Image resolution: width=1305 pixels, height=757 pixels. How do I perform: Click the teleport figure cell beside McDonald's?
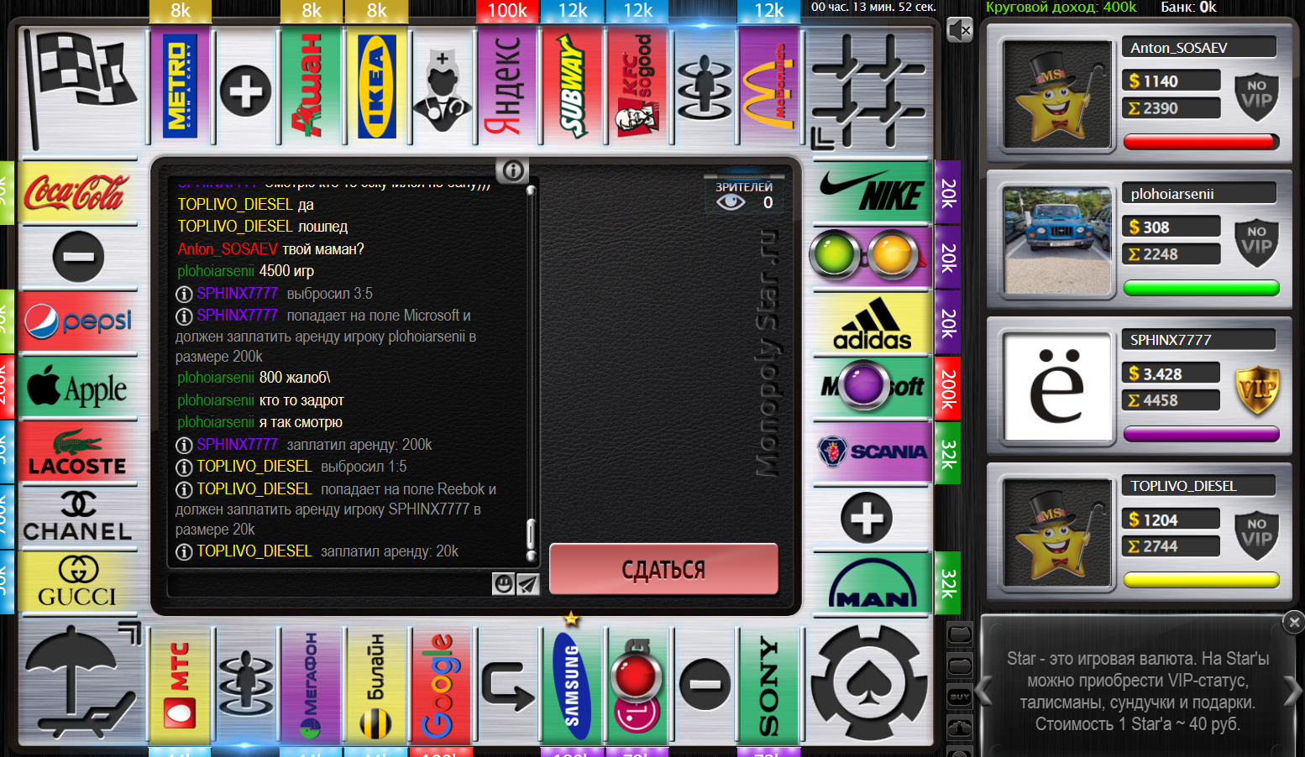(704, 86)
